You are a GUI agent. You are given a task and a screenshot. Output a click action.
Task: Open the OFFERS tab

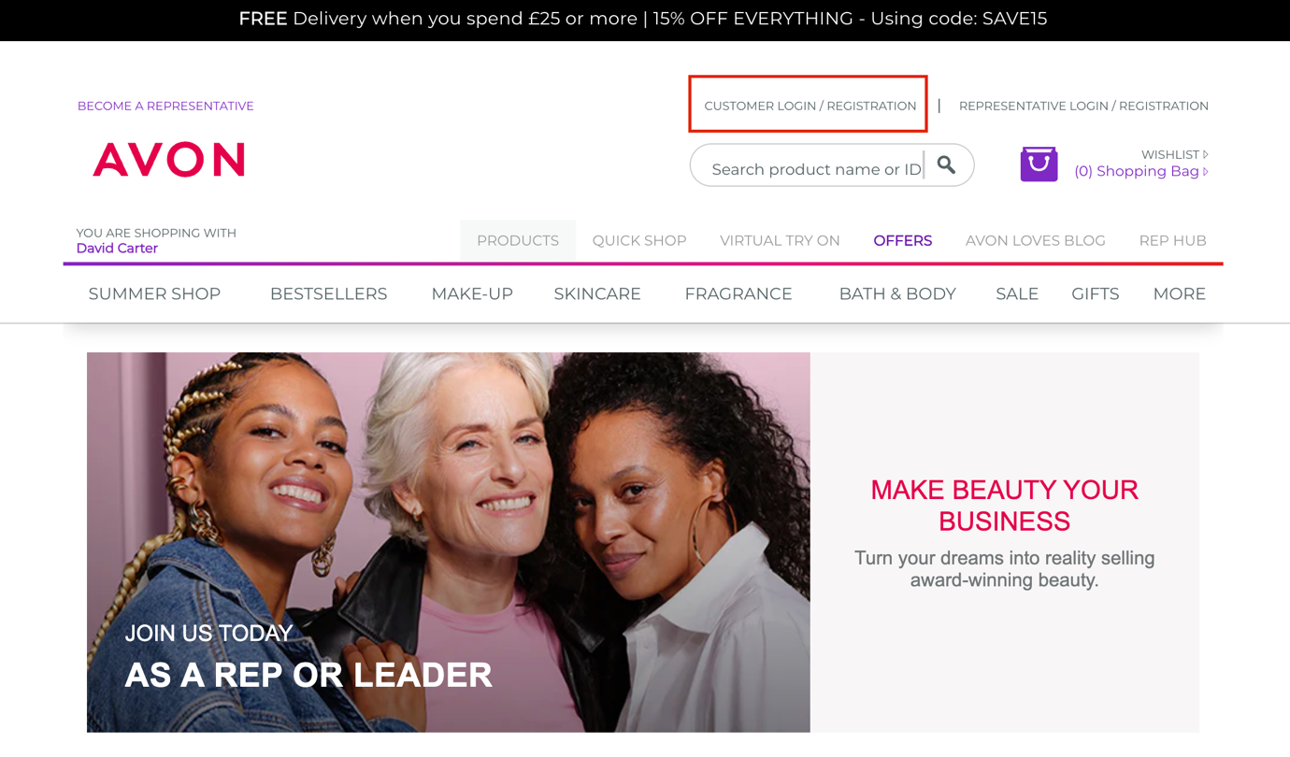point(902,240)
